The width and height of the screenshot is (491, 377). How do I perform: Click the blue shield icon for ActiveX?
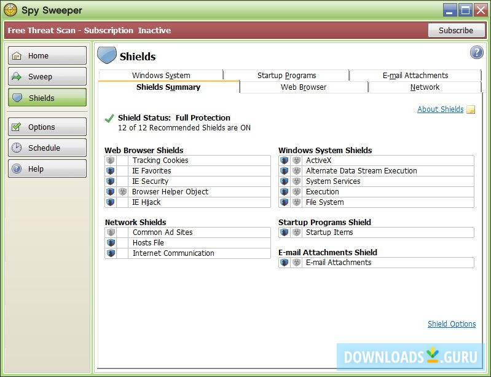(x=284, y=161)
